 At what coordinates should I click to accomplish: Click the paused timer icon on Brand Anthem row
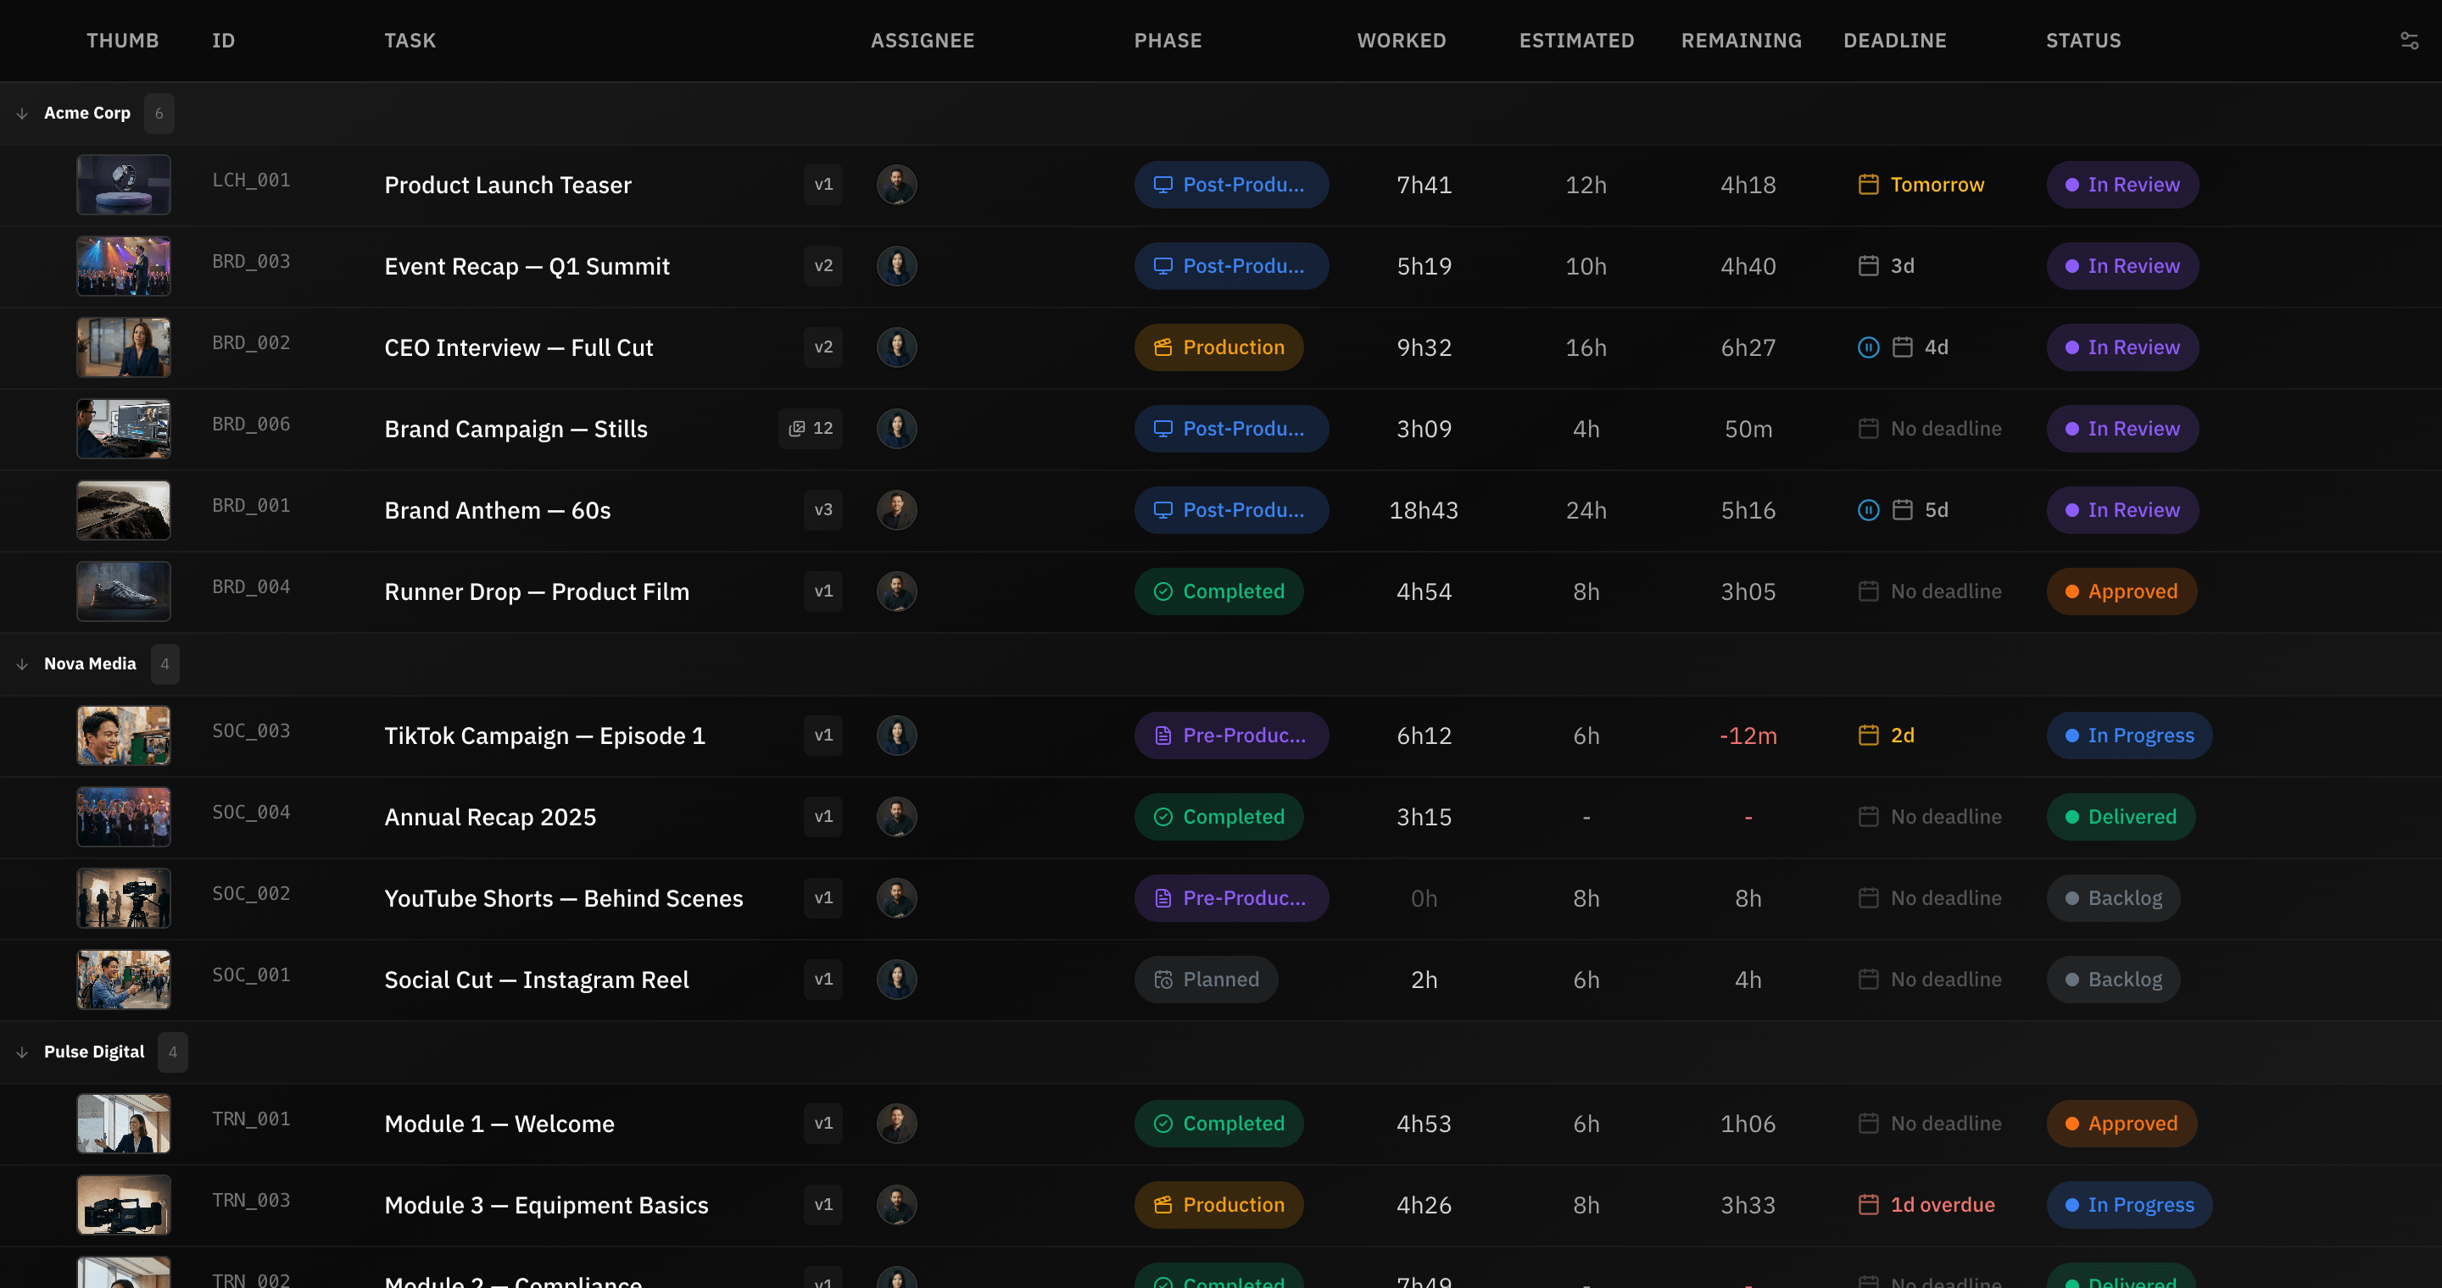click(1867, 510)
